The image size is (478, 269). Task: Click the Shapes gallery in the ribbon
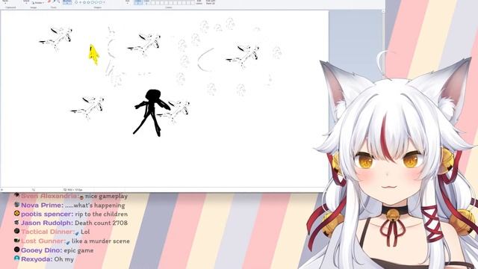pos(90,2)
